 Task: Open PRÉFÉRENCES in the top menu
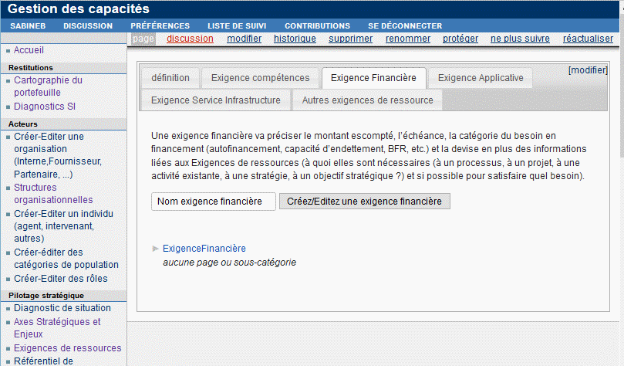[160, 26]
